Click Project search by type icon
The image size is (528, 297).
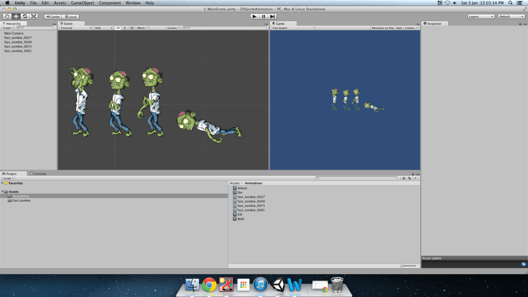click(x=403, y=178)
